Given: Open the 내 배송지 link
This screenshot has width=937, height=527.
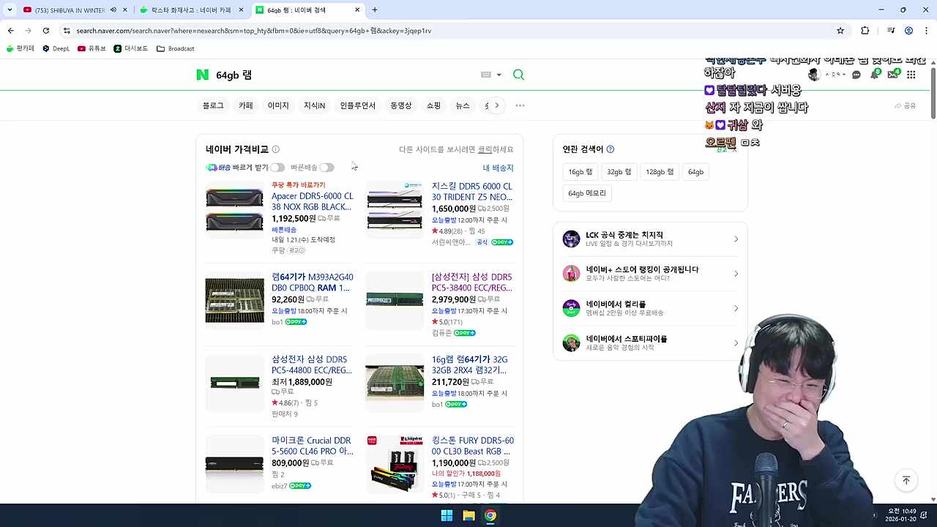Looking at the screenshot, I should coord(498,168).
